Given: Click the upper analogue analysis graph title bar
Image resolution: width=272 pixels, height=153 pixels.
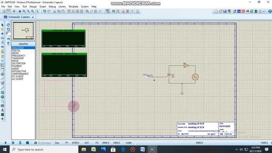Looking at the screenshot, I should tap(63, 31).
